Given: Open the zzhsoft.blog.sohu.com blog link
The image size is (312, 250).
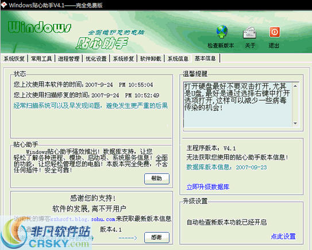Looking at the screenshot, I should [83, 219].
